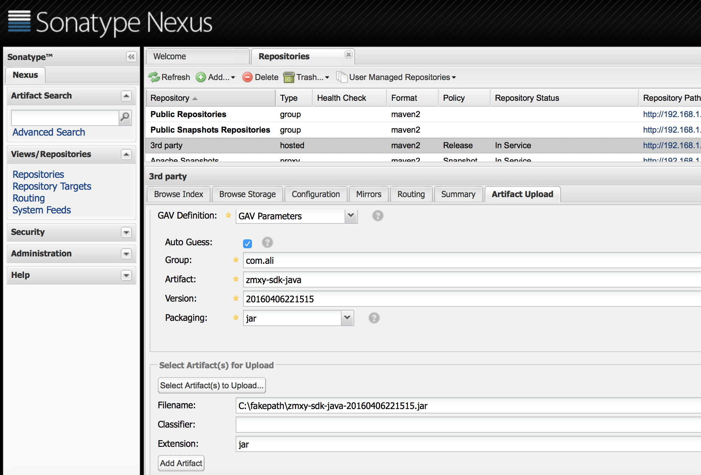The image size is (701, 475).
Task: Click the artifact search magnifier icon
Action: [125, 117]
